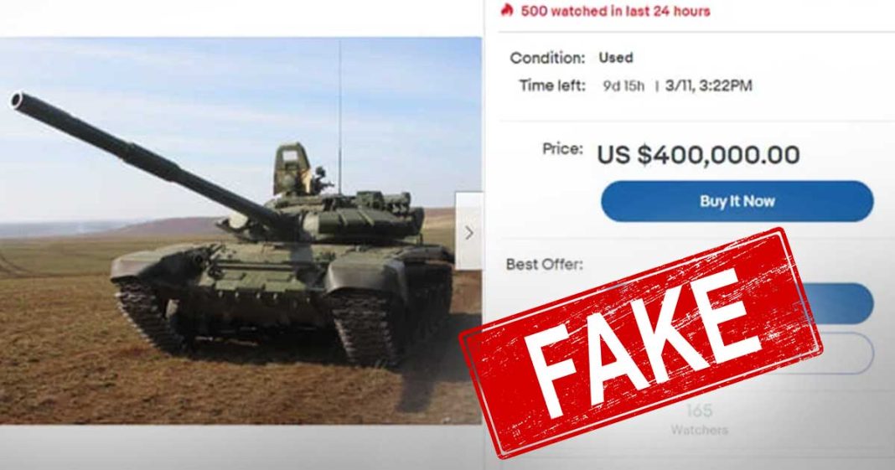Open the tank listing photo
The width and height of the screenshot is (895, 470).
(241, 231)
